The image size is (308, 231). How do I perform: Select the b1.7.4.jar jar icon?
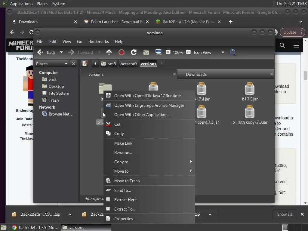click(x=202, y=89)
